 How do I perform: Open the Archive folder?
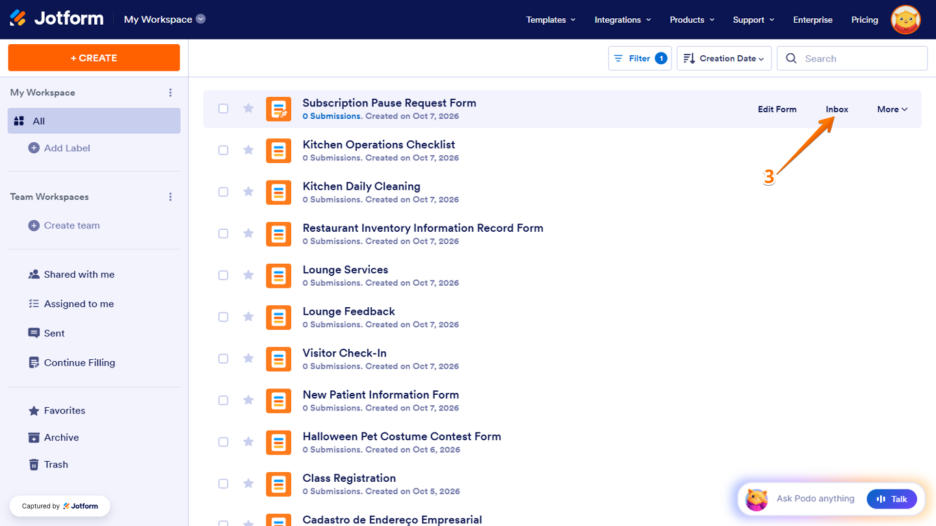53,438
